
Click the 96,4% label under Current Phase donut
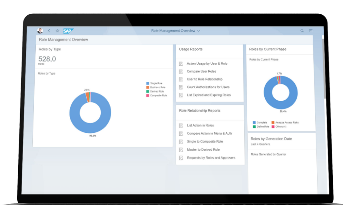pyautogui.click(x=283, y=112)
